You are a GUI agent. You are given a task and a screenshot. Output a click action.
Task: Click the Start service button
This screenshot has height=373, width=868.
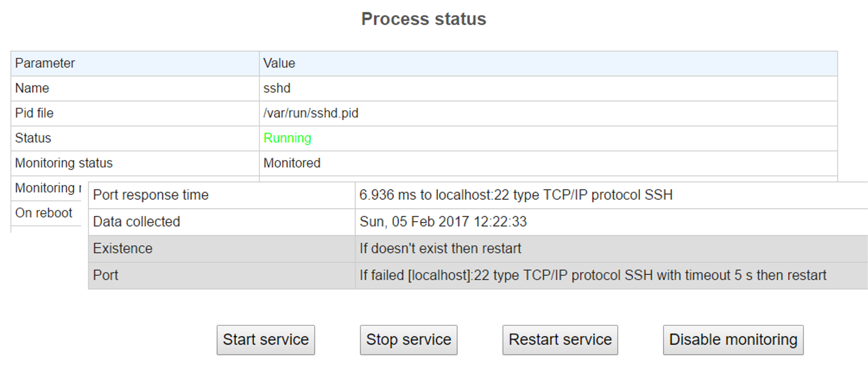tap(266, 340)
